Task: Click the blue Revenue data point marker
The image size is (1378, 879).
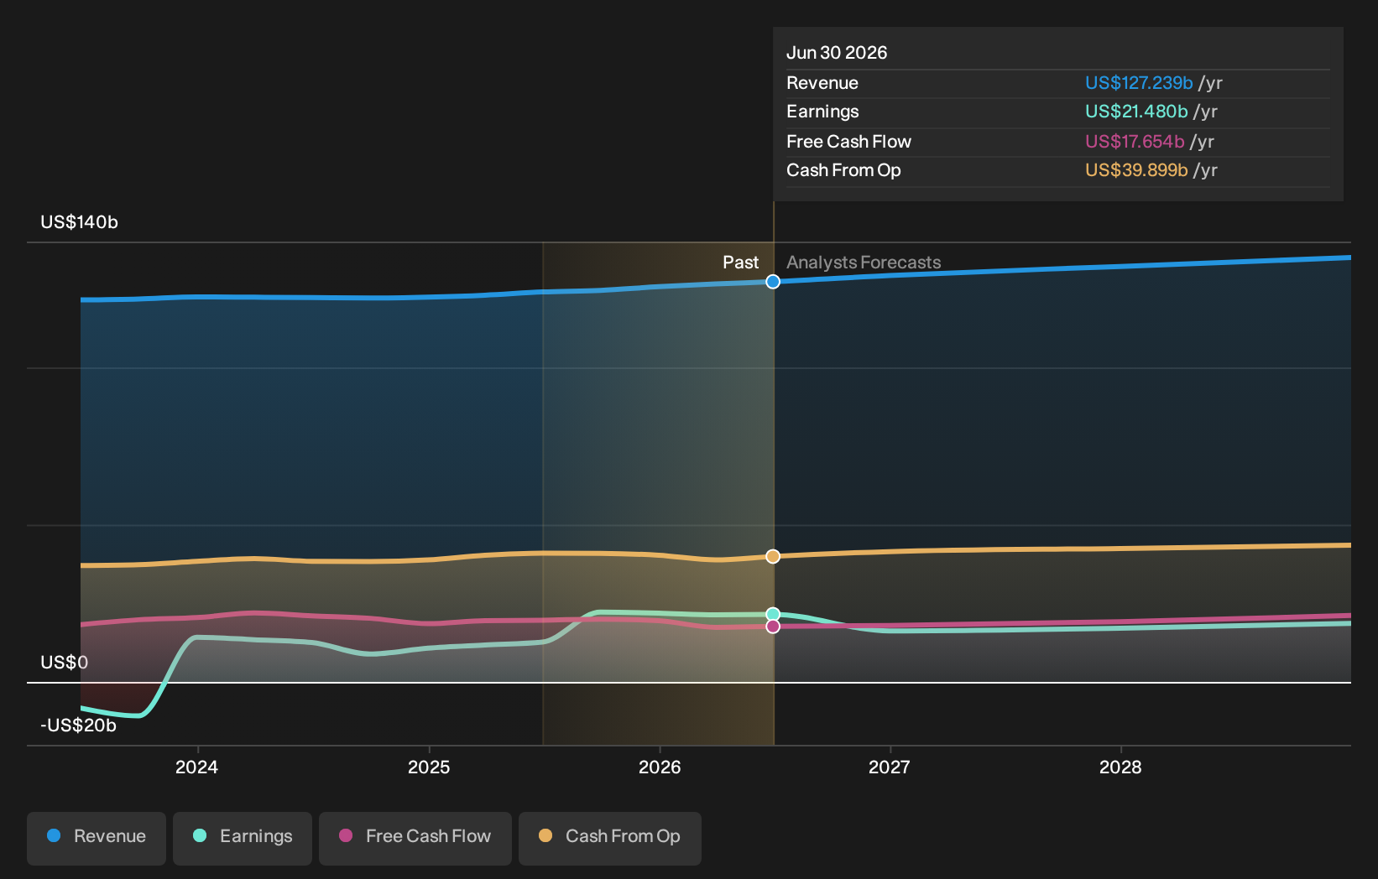Action: [773, 282]
